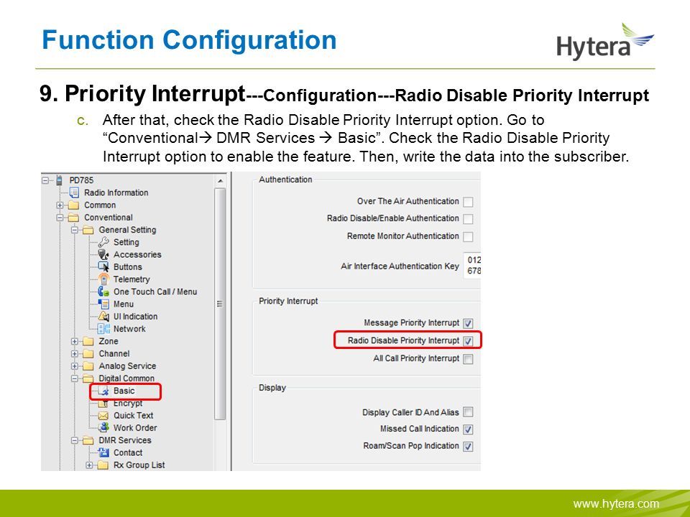Uncheck Missed Call Indication

click(x=468, y=429)
